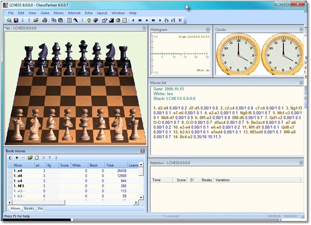Click the Histogram panel corner button
The width and height of the screenshot is (311, 225).
coord(208,29)
